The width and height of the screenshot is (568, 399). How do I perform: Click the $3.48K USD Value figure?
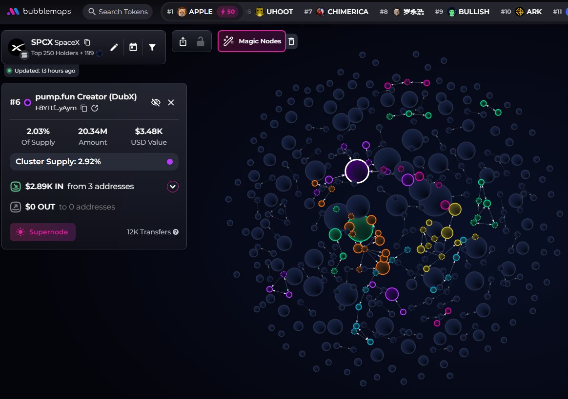click(x=149, y=131)
